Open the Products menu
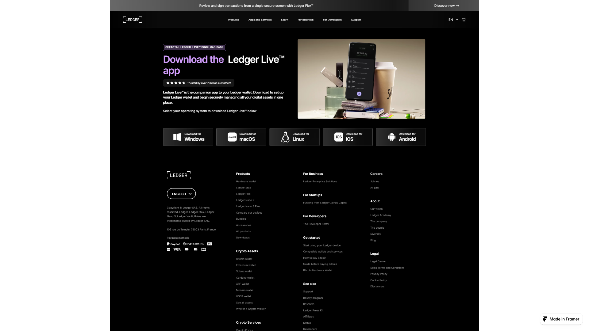 [x=233, y=20]
